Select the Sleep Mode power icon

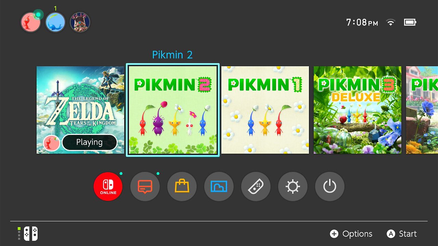330,187
